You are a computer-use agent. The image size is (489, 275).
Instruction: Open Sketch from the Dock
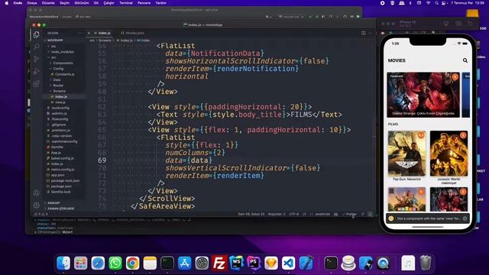tap(271, 263)
